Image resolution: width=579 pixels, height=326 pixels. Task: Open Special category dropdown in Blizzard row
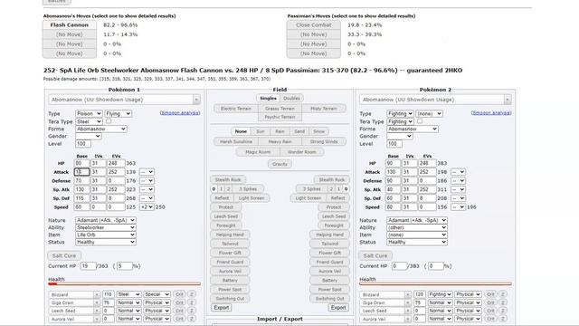(x=157, y=294)
